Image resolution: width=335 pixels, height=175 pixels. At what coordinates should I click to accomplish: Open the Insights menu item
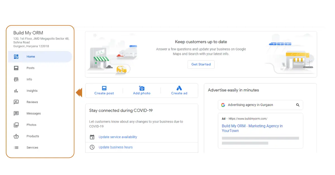coord(32,91)
